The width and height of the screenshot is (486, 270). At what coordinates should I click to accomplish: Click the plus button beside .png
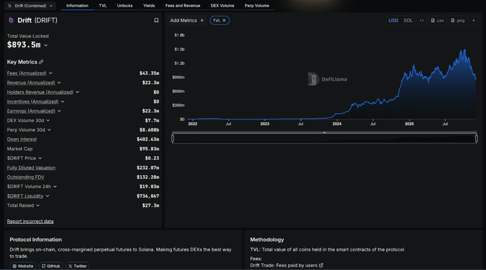[473, 20]
